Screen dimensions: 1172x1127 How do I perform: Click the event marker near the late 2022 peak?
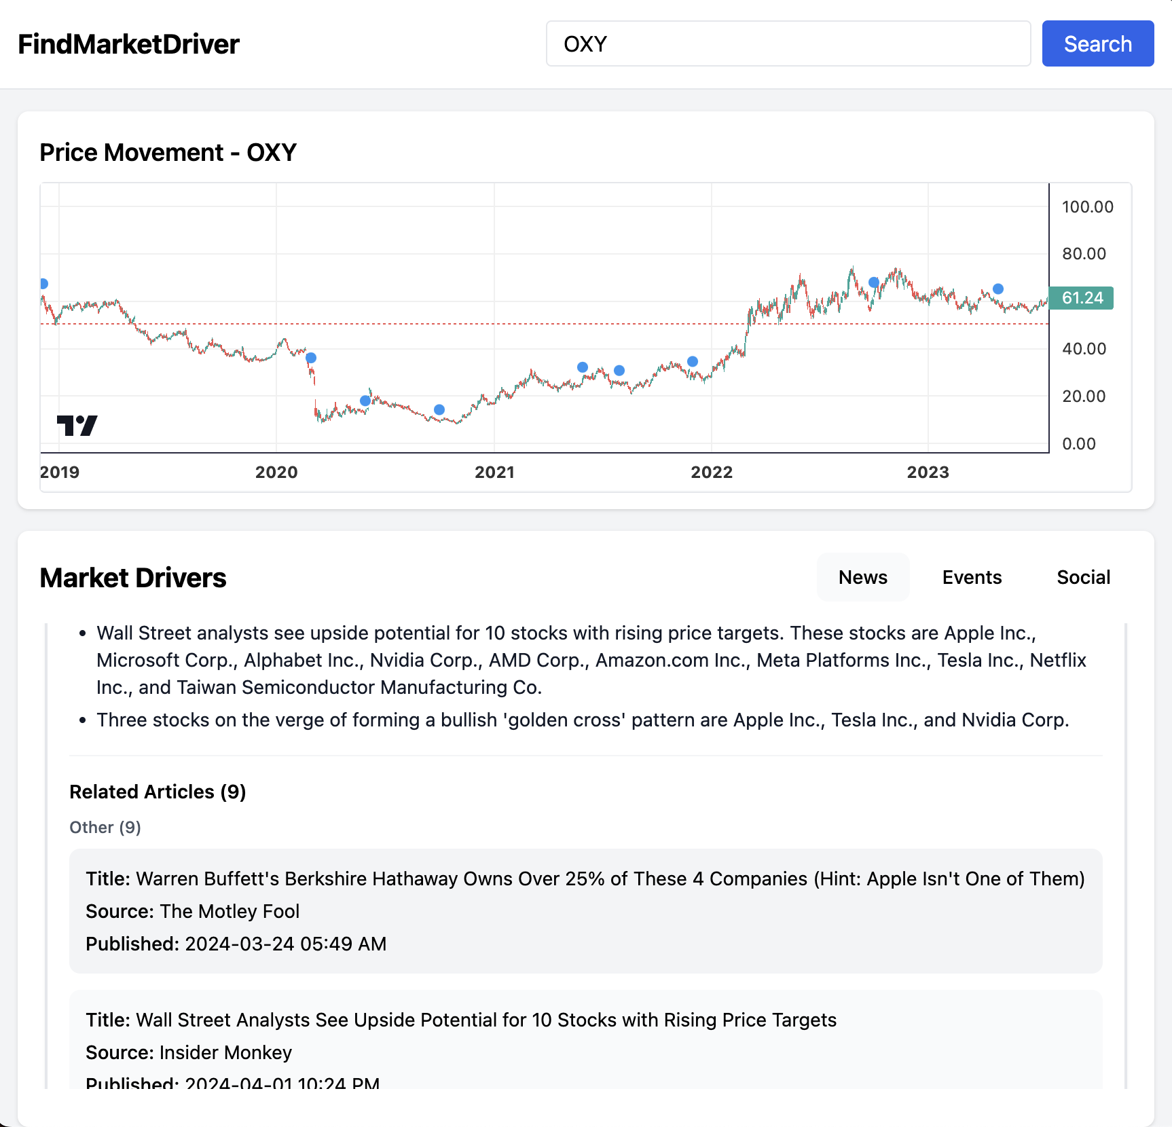coord(874,282)
